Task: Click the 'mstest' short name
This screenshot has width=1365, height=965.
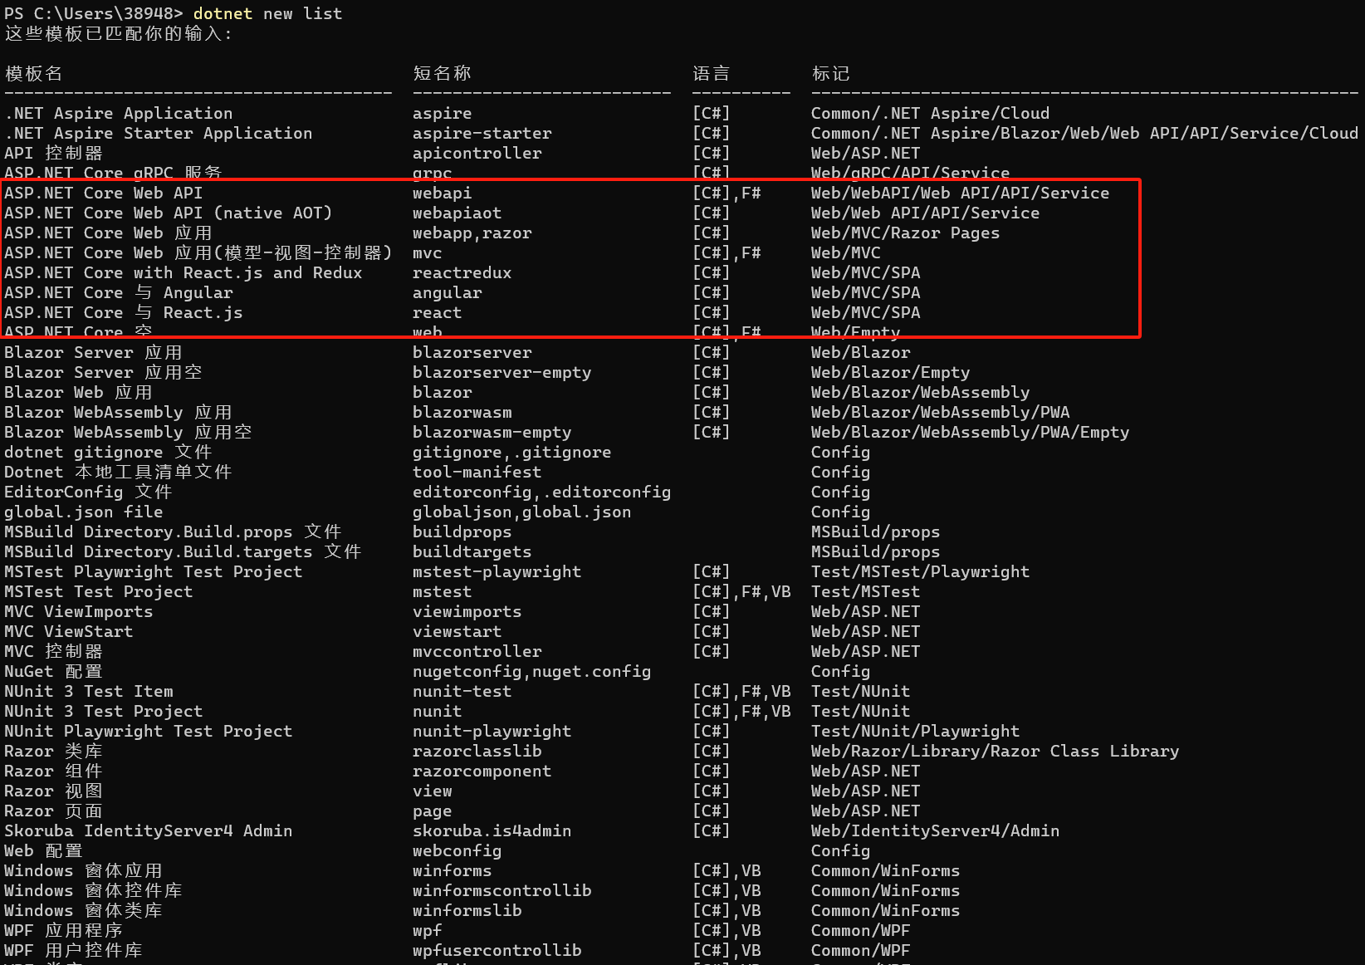Action: (x=443, y=591)
